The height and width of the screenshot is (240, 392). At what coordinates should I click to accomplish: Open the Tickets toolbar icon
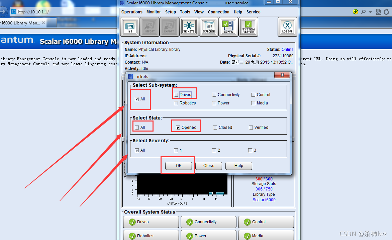click(x=189, y=27)
